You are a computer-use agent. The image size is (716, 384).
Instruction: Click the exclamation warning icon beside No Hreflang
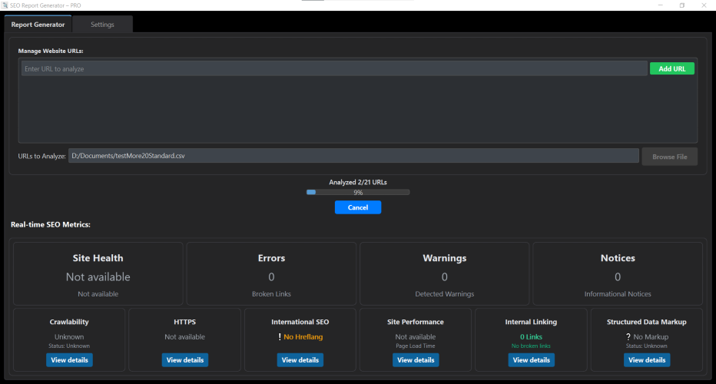280,336
